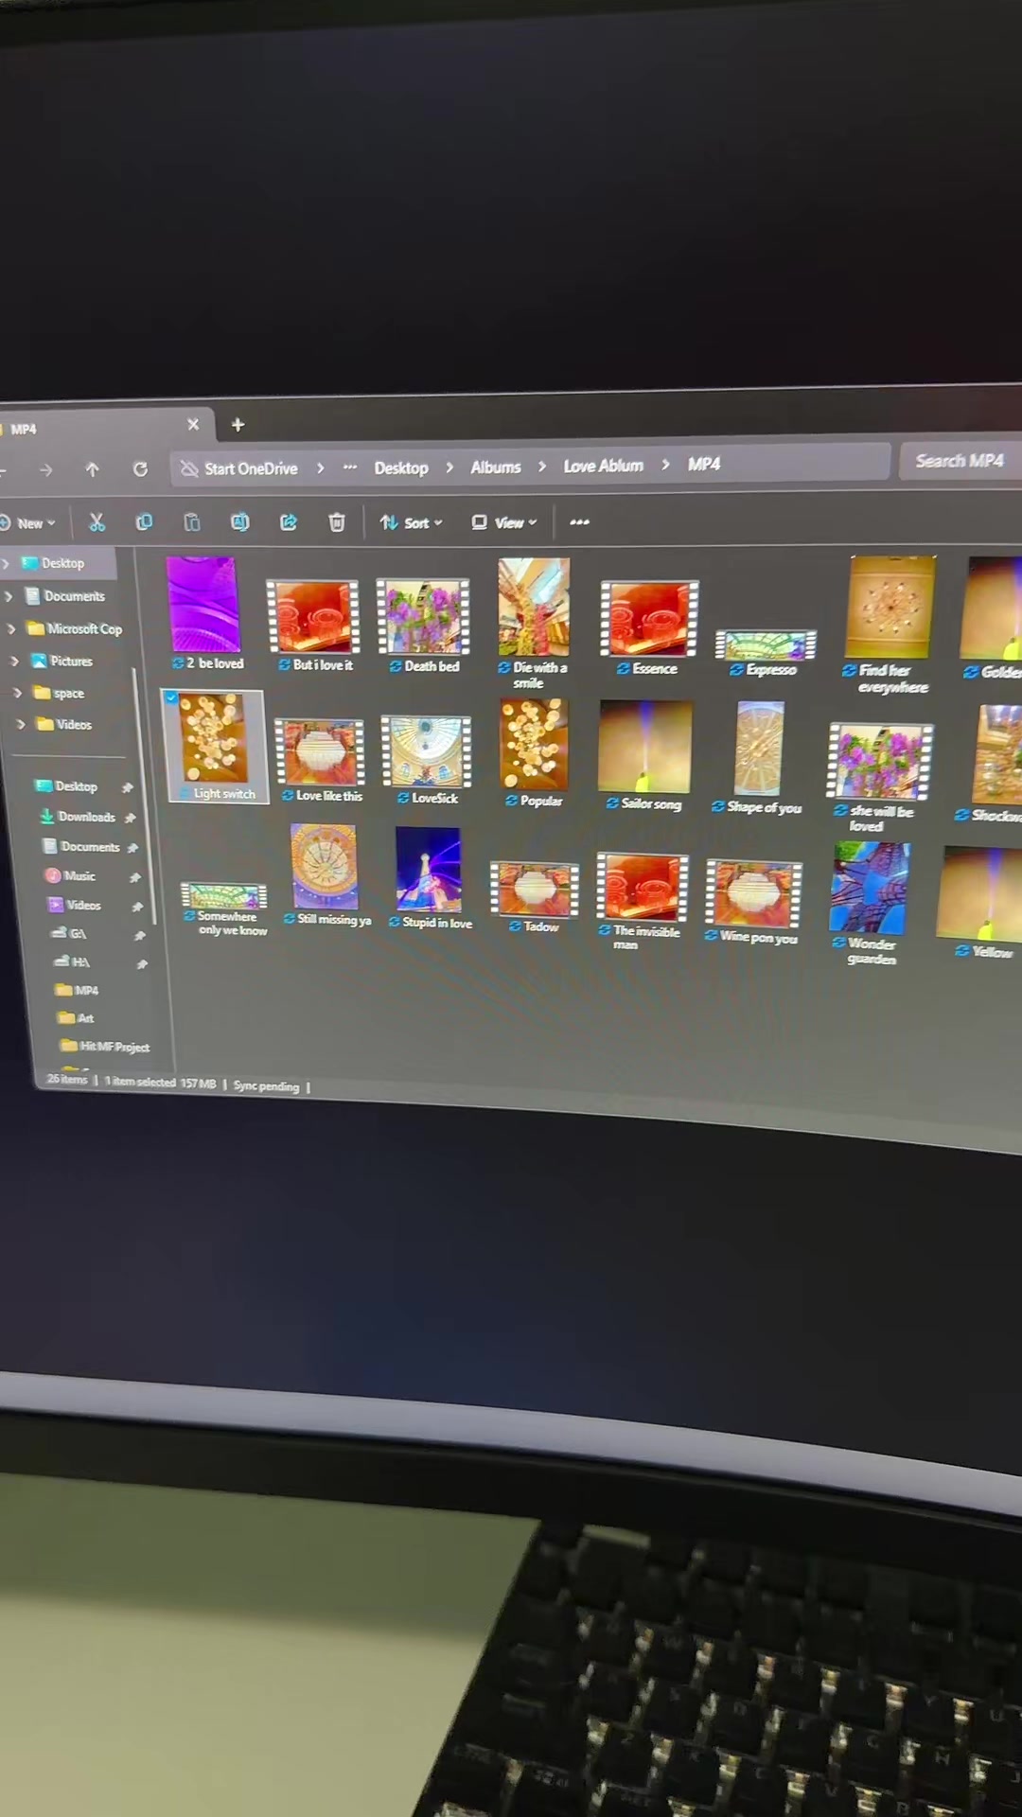Navigate to Love Ablum breadcrumb
The height and width of the screenshot is (1817, 1022).
pyautogui.click(x=604, y=466)
